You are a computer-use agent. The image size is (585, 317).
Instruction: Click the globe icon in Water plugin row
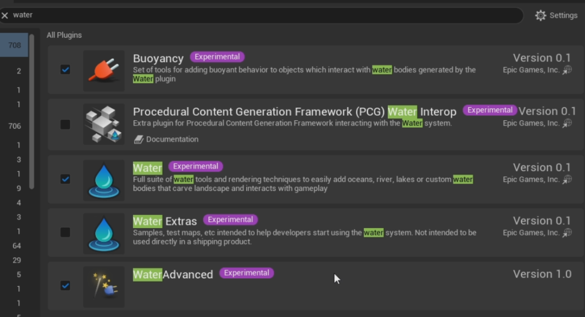click(x=567, y=179)
